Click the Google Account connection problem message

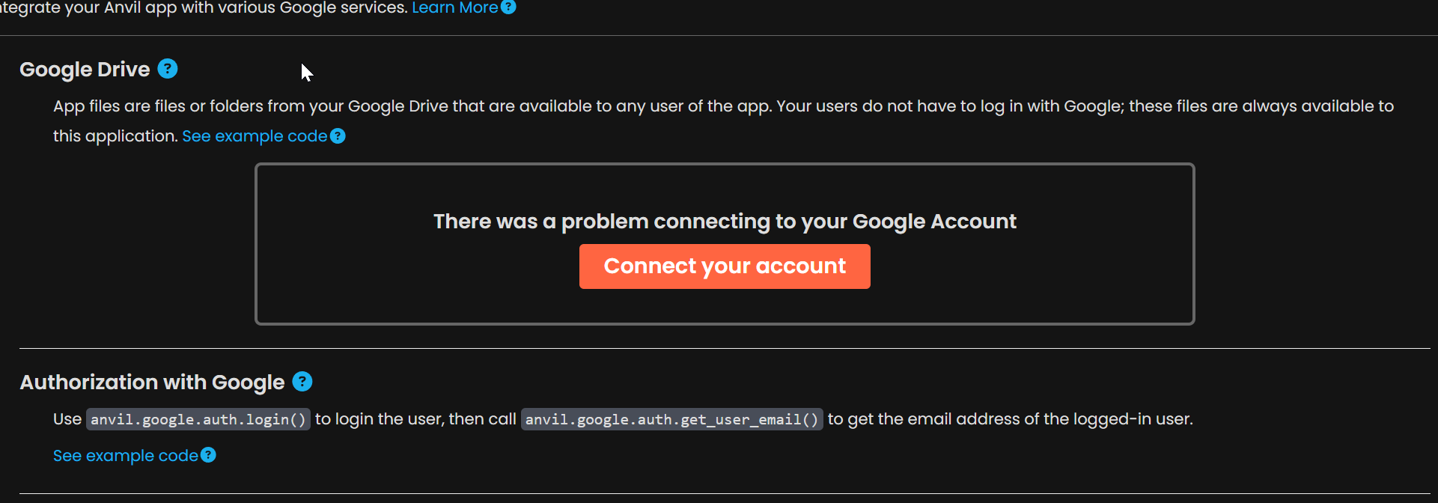pos(725,222)
